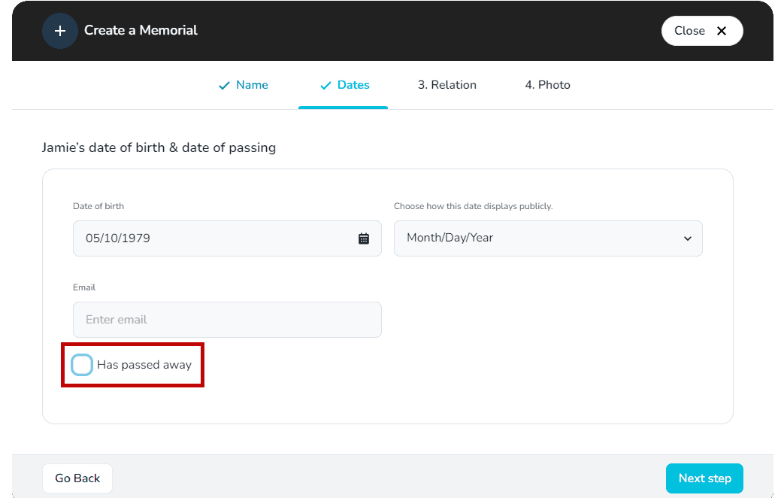Viewport: 784px width, 498px height.
Task: Close the Create a Memorial dialog
Action: click(702, 30)
